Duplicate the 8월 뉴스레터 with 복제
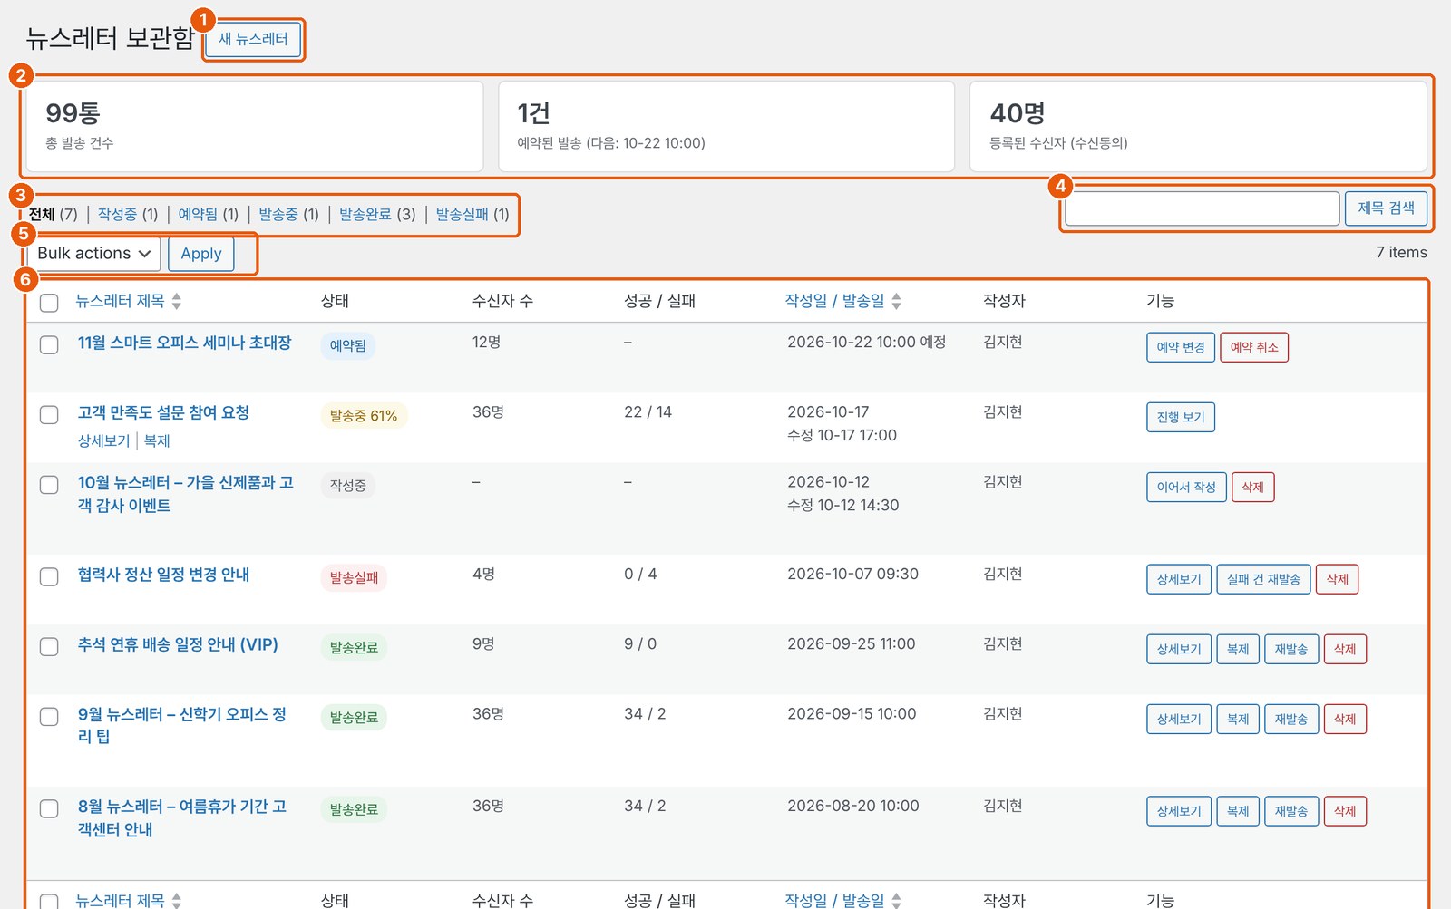 [1237, 811]
